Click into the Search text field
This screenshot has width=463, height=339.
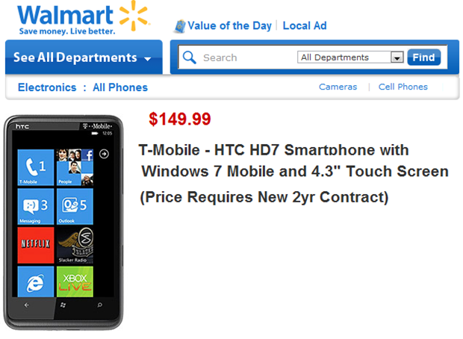pyautogui.click(x=246, y=57)
